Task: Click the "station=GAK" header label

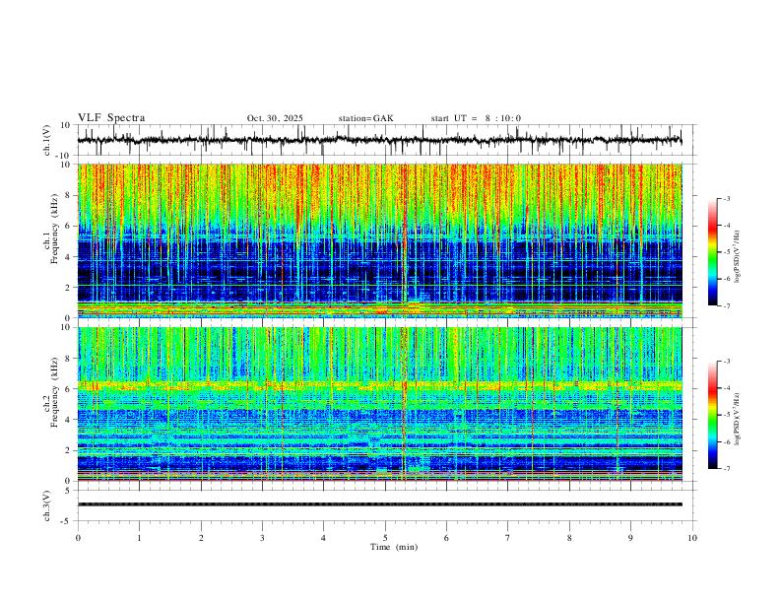Action: pyautogui.click(x=366, y=118)
